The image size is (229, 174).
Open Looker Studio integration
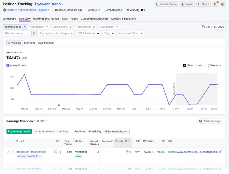click(166, 4)
